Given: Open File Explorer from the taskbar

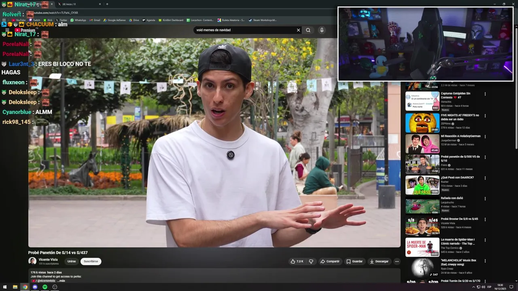Looking at the screenshot, I should tap(15, 287).
